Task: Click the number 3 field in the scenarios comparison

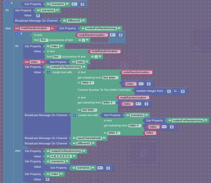Action: [x=82, y=4]
